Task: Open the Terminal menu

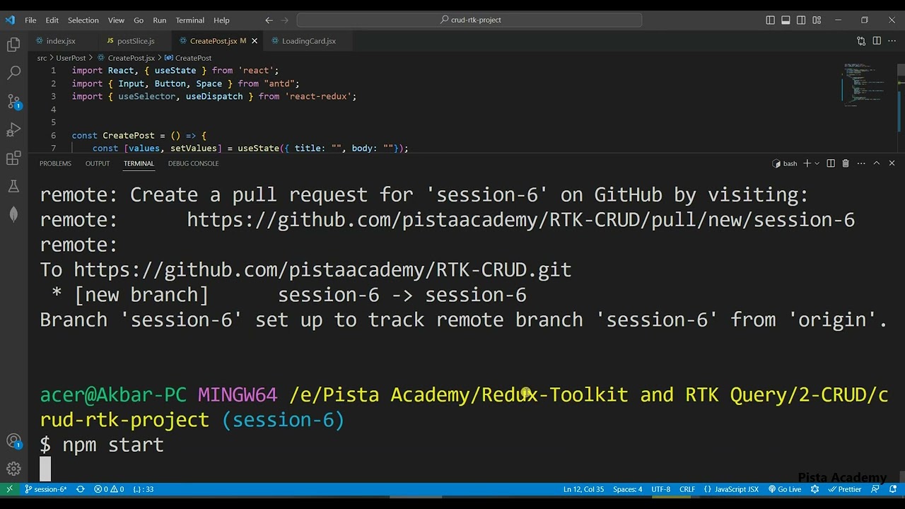Action: pos(189,20)
